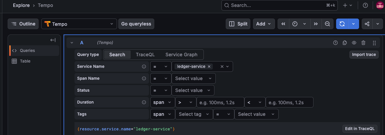The image size is (385, 135).
Task: Open the Select tag dropdown
Action: point(193,114)
